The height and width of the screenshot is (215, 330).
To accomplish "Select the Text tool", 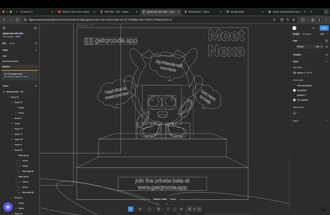I will tap(168, 209).
